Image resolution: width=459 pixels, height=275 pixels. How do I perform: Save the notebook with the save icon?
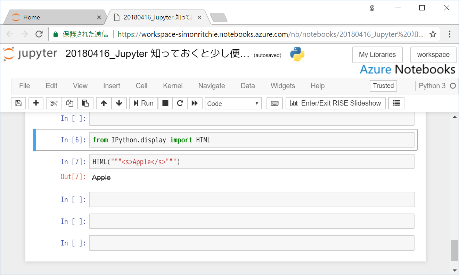click(18, 103)
